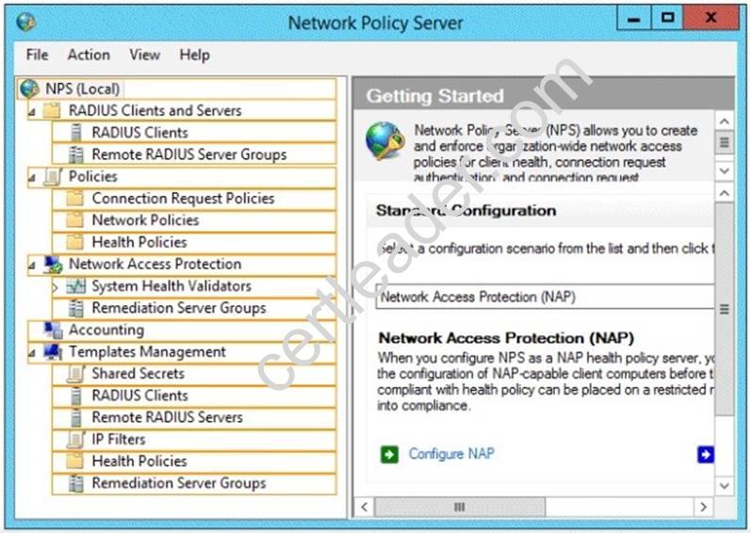
Task: Click the System Health Validators icon
Action: tap(75, 286)
